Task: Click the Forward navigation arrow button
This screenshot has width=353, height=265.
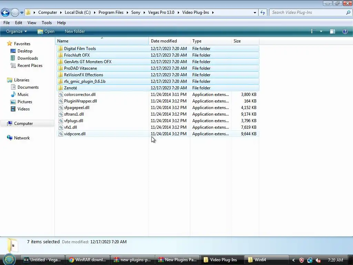Action: (x=15, y=12)
